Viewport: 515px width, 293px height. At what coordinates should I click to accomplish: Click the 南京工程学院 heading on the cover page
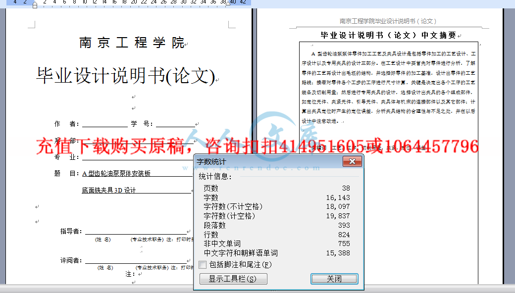132,43
